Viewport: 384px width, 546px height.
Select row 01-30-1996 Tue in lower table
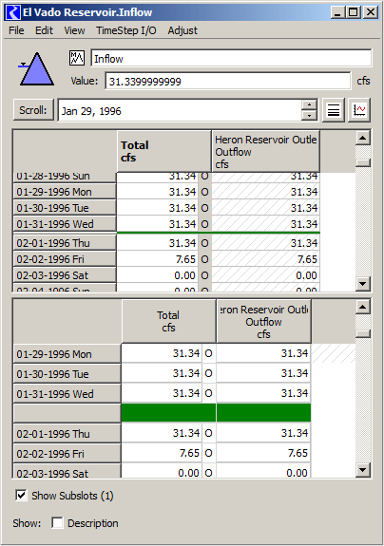click(x=67, y=373)
